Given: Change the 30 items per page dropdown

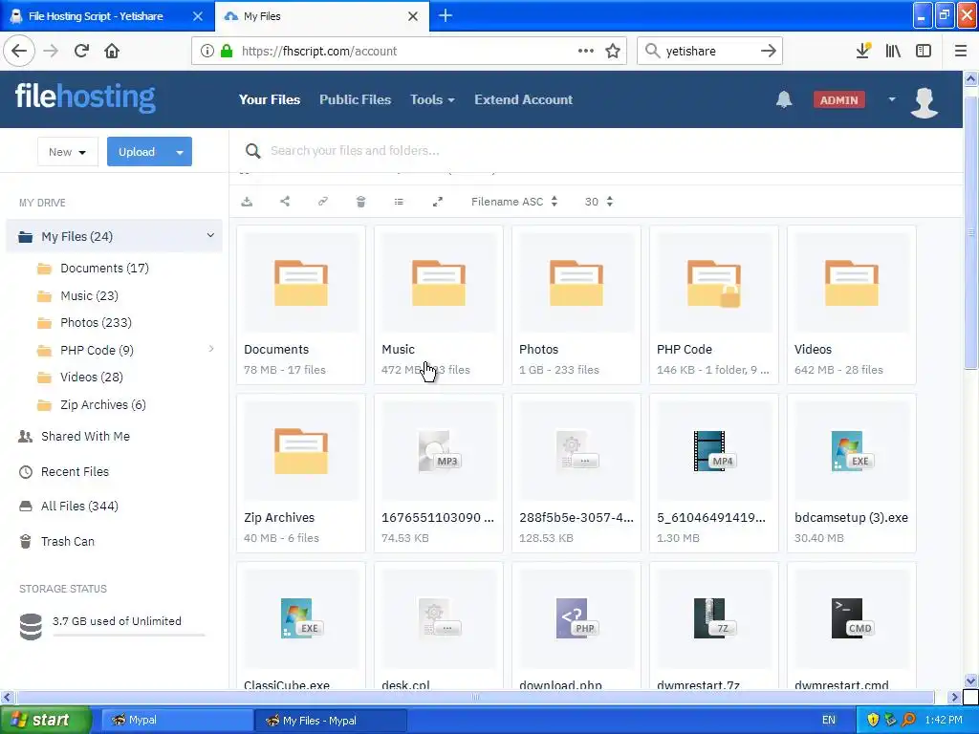Looking at the screenshot, I should pos(598,202).
